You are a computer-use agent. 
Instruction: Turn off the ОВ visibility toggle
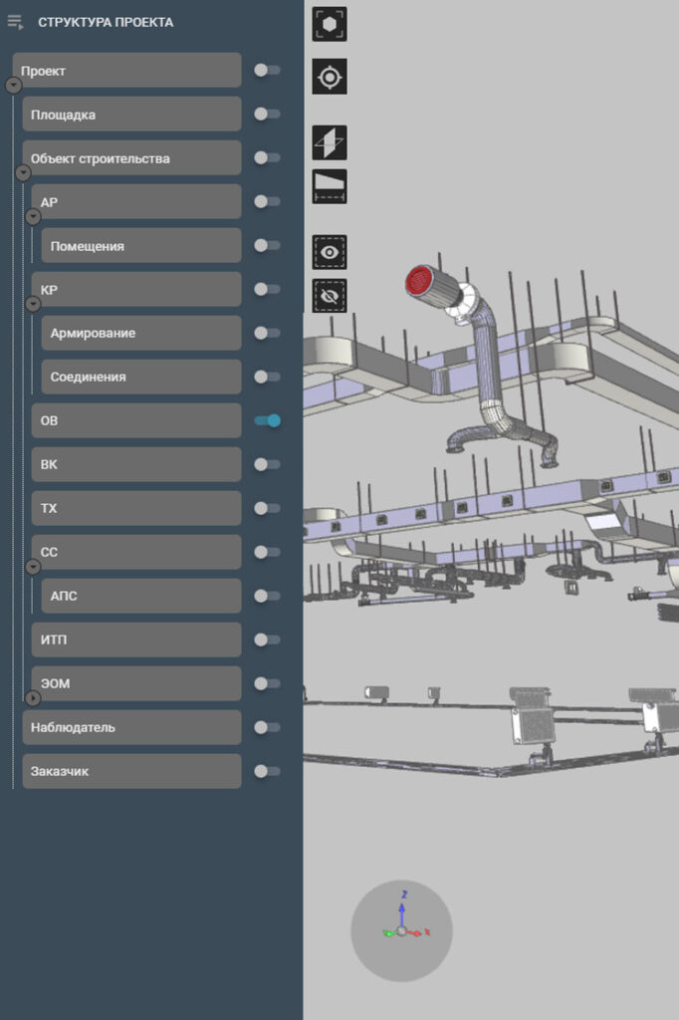(x=267, y=420)
